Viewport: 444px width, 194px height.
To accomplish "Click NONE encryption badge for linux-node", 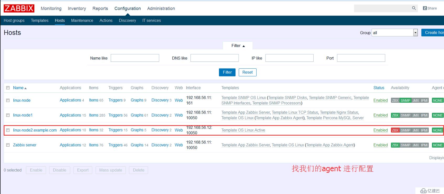I will pyautogui.click(x=438, y=101).
